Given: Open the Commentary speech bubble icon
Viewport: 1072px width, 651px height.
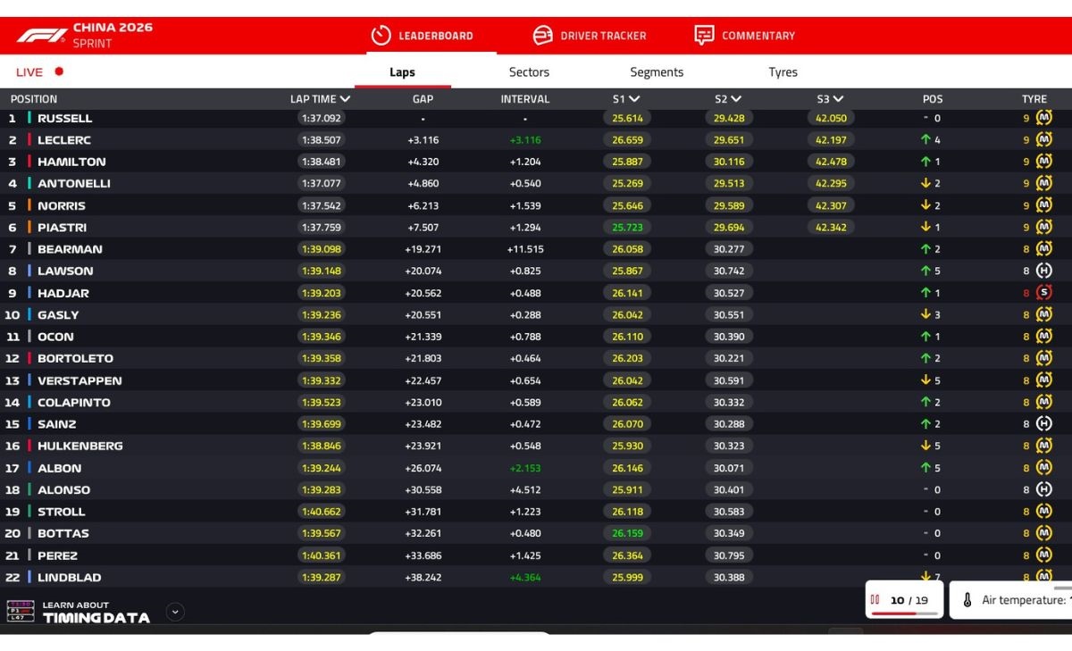Looking at the screenshot, I should pos(704,36).
